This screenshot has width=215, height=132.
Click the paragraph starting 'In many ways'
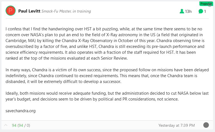(x=107, y=76)
